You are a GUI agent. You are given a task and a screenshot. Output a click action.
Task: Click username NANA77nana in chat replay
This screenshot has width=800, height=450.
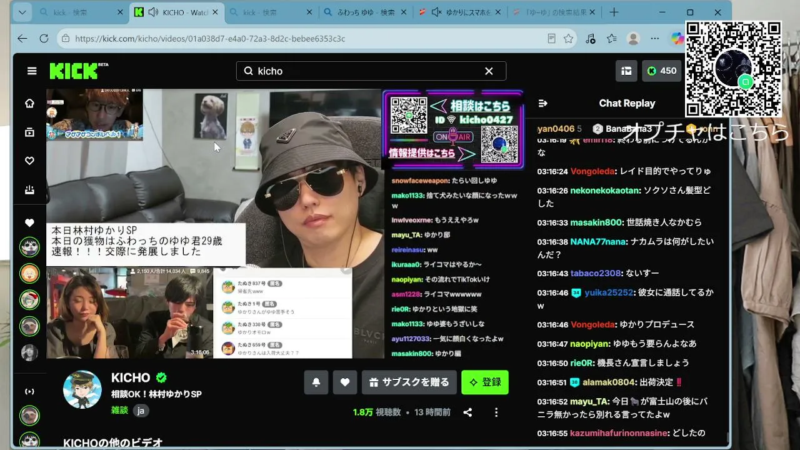coord(598,242)
